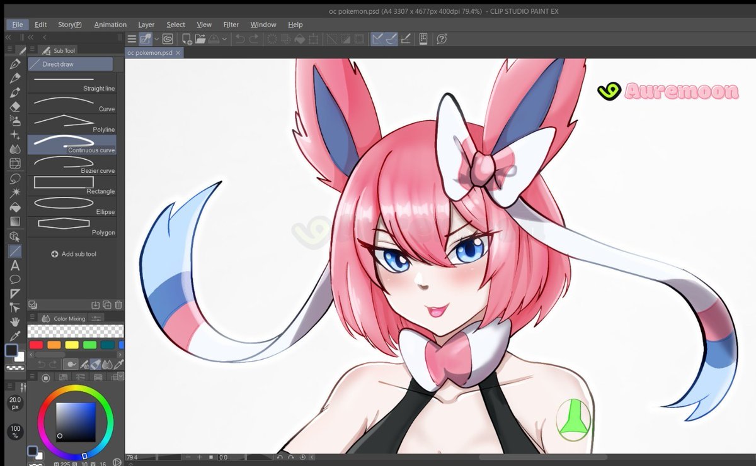Toggle sub tool checkbox list icon
This screenshot has width=756, height=466.
[x=33, y=305]
